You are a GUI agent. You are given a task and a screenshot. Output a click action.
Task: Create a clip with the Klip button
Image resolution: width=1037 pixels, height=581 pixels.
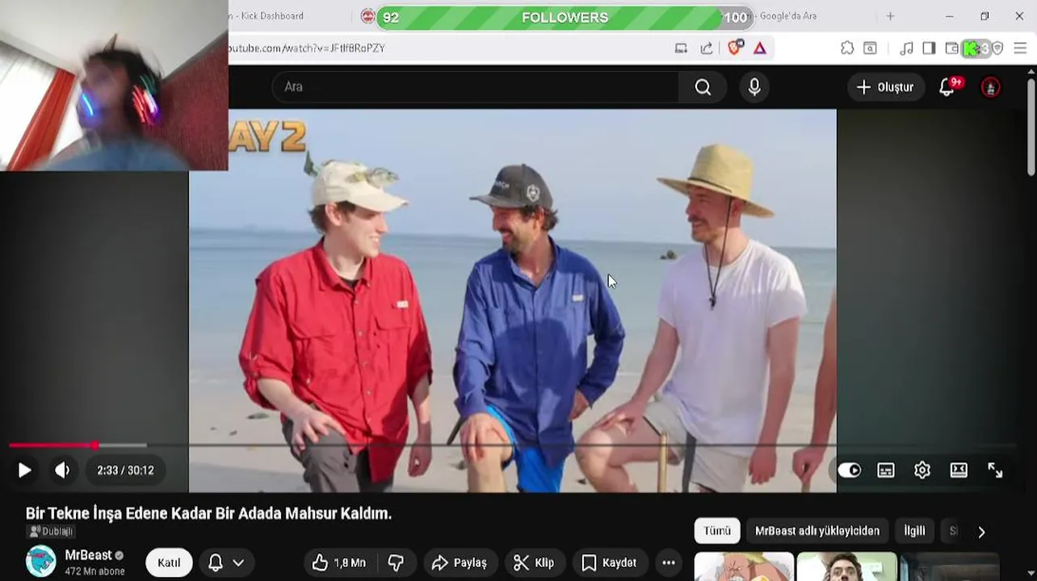535,562
